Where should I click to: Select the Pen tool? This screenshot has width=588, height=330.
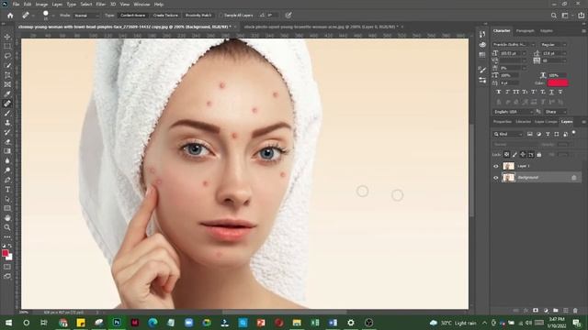click(7, 180)
